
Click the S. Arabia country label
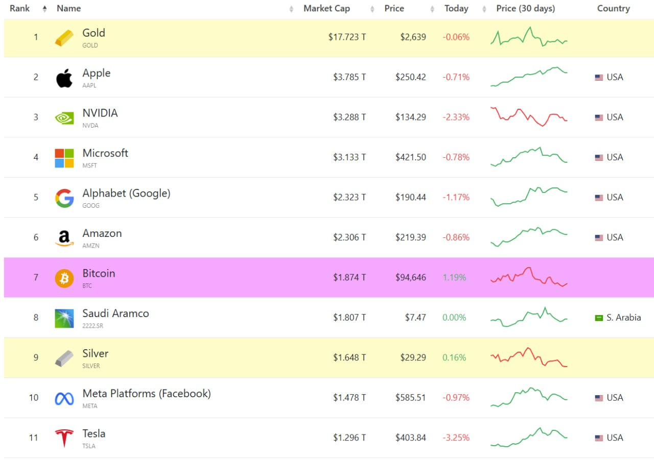(x=623, y=318)
